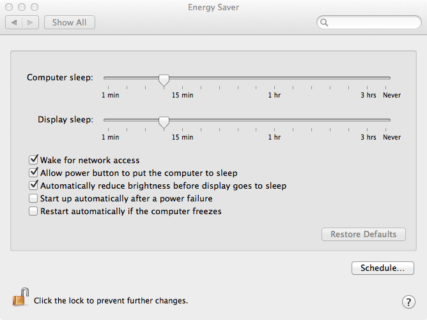The width and height of the screenshot is (427, 320).
Task: Click the Display sleep slider thumb
Action: pyautogui.click(x=164, y=122)
